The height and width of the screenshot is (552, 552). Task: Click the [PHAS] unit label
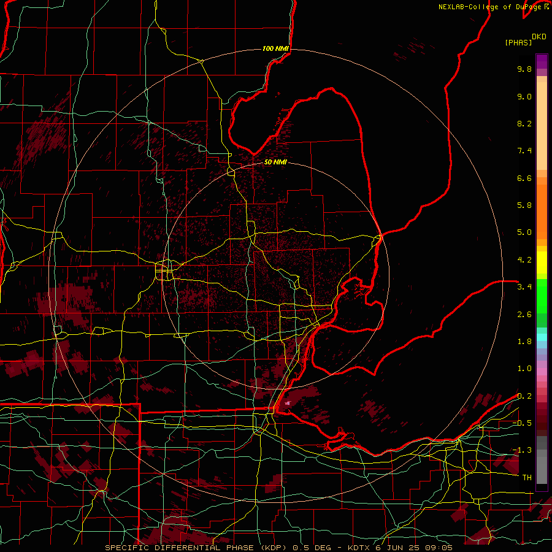tap(518, 43)
